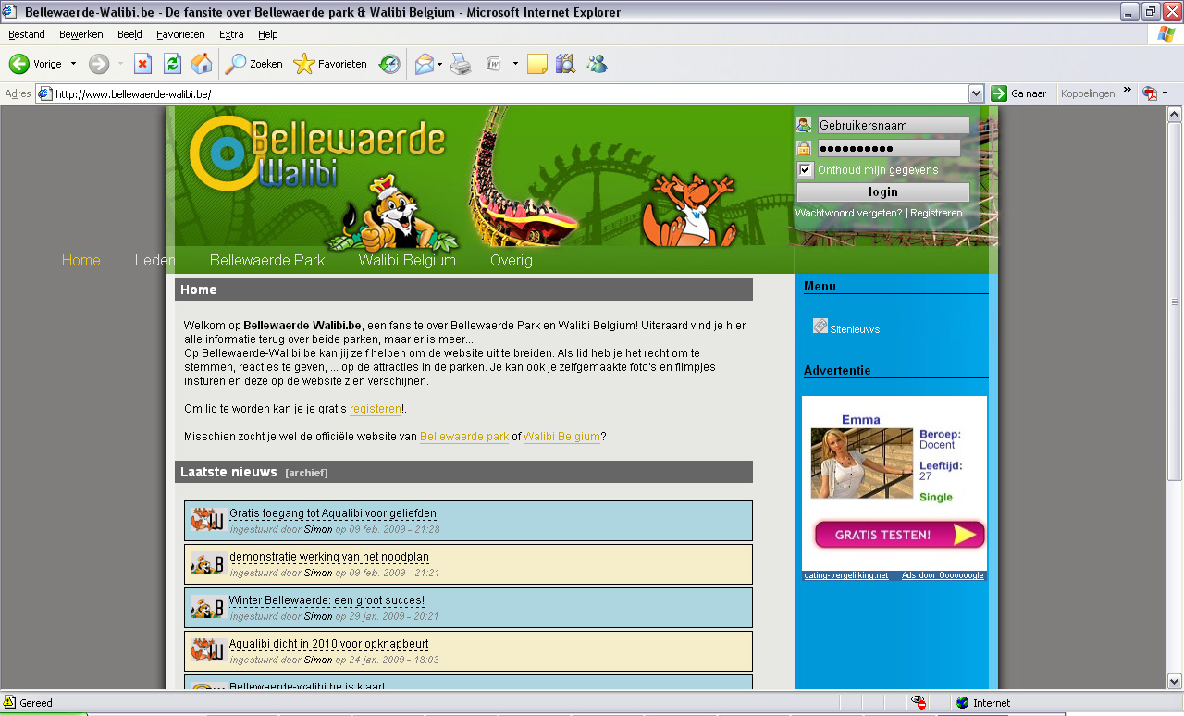Click the Adobe PDF toolbar icon
The image size is (1184, 716).
tap(1150, 93)
